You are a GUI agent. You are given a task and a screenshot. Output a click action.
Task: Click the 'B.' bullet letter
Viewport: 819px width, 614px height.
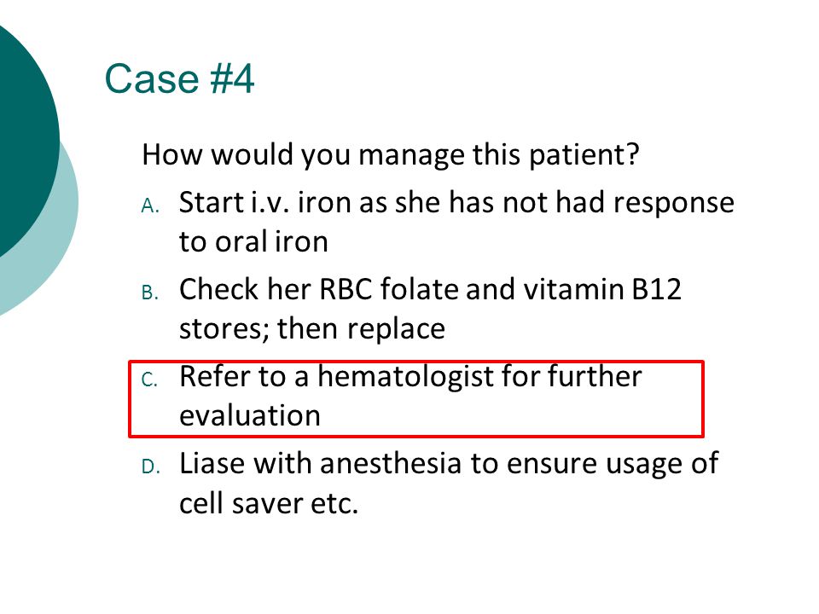pos(150,293)
